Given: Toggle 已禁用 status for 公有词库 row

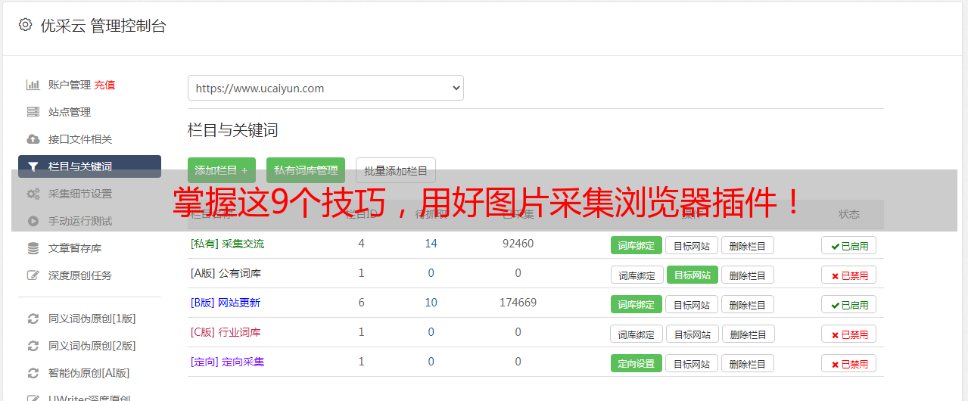Looking at the screenshot, I should tap(848, 275).
